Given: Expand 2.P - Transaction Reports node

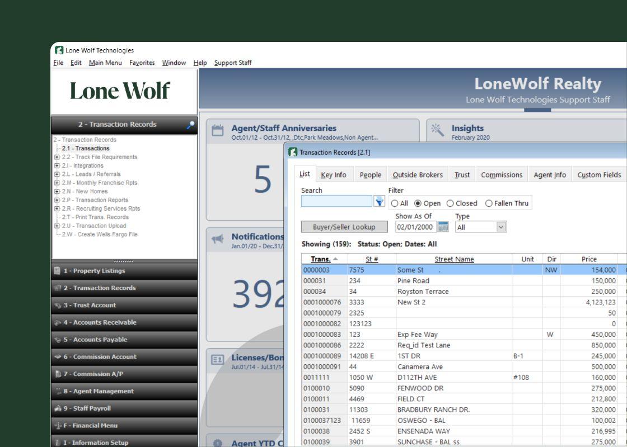Looking at the screenshot, I should point(57,200).
